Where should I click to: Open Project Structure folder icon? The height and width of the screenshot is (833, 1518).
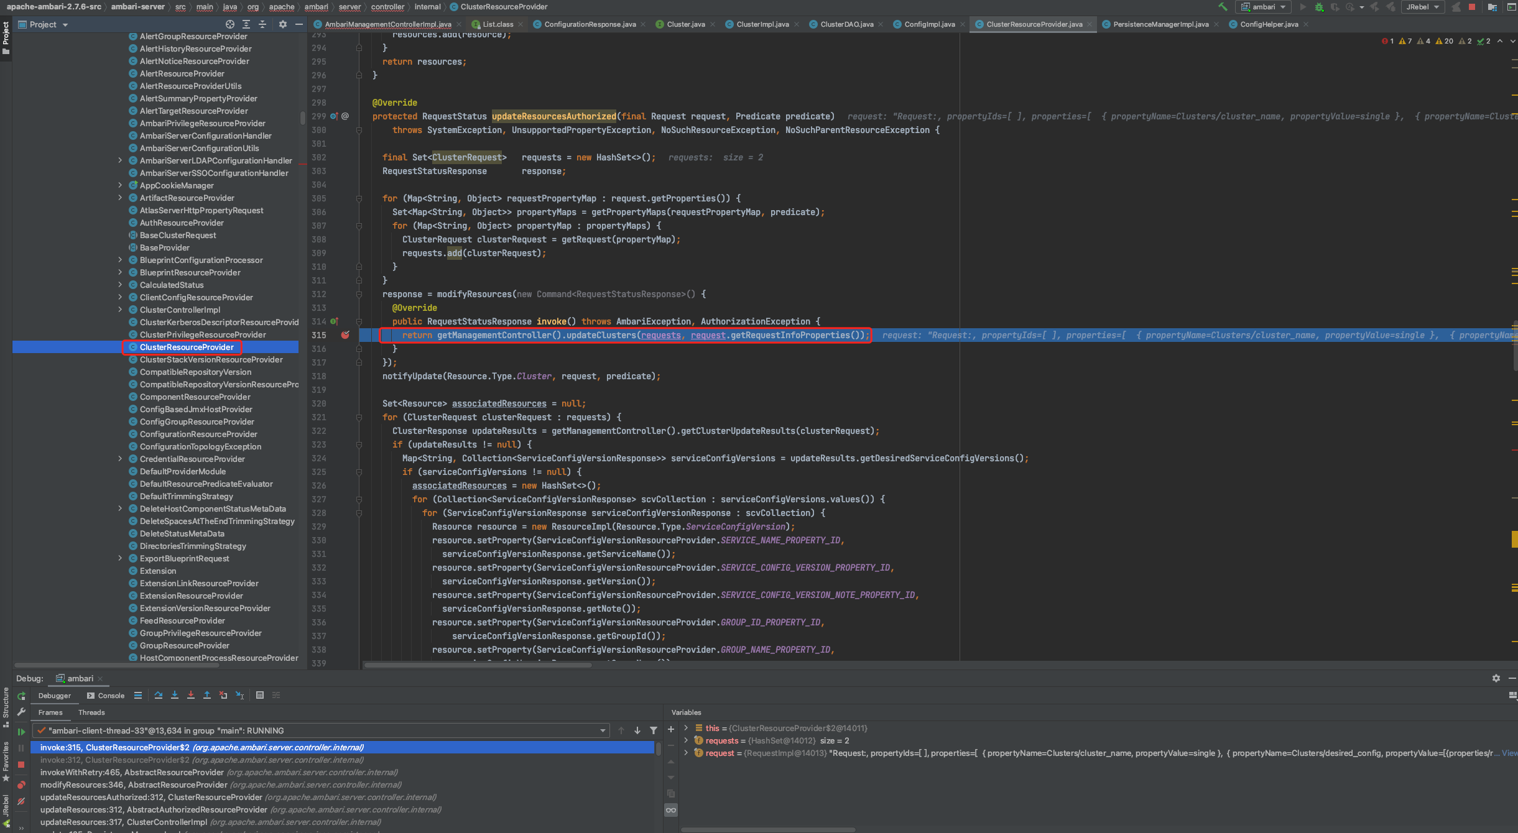[1492, 7]
